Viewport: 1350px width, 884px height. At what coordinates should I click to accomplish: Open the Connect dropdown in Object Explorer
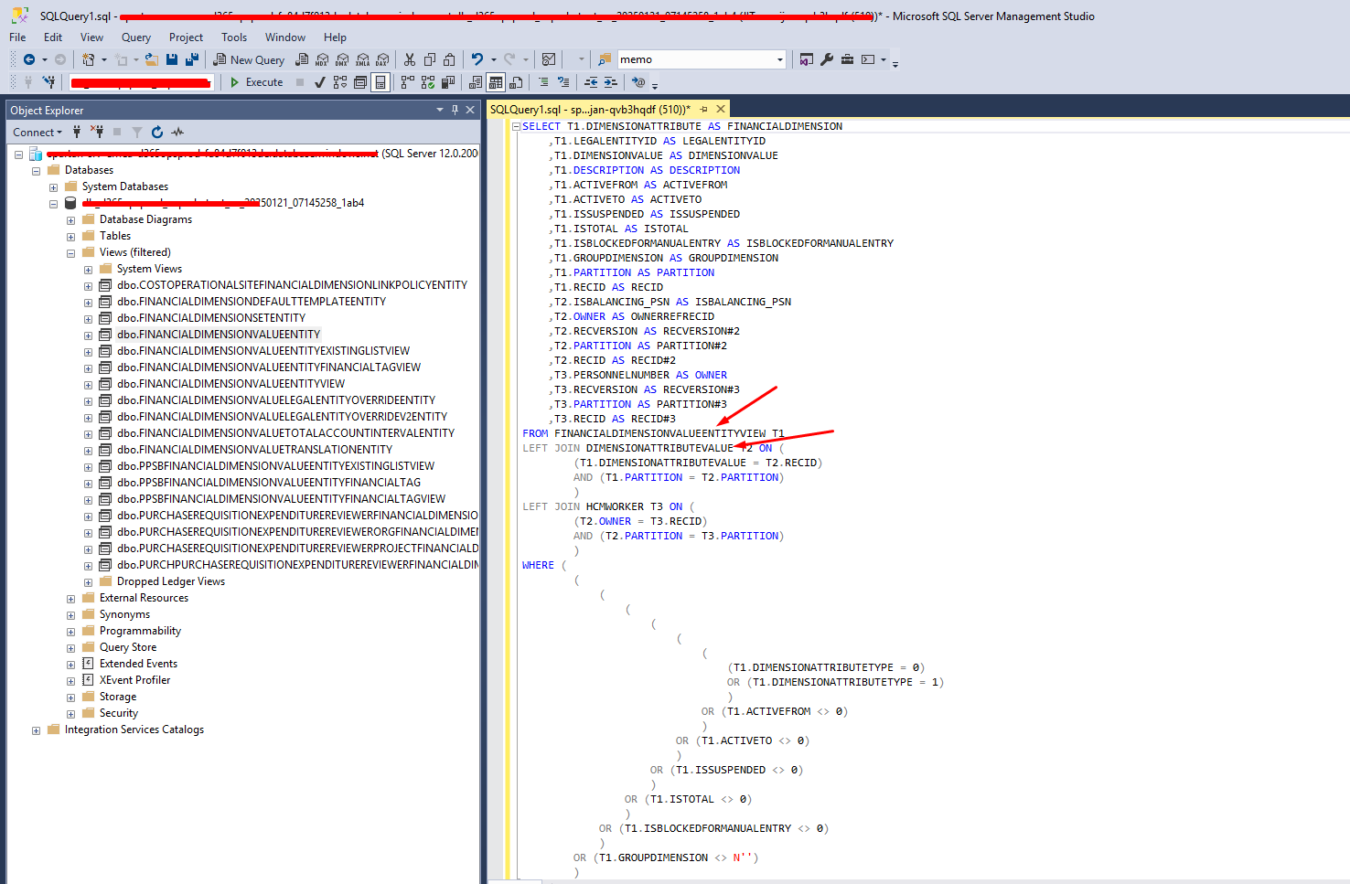coord(37,132)
